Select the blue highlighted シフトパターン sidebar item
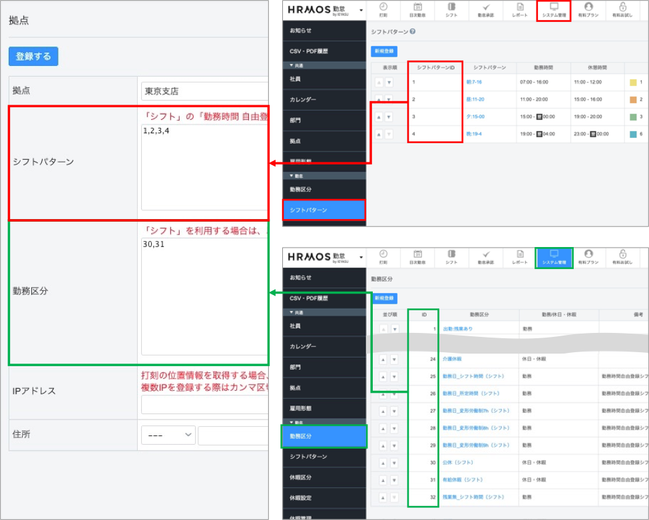Viewport: 649px width, 520px height. coord(324,210)
